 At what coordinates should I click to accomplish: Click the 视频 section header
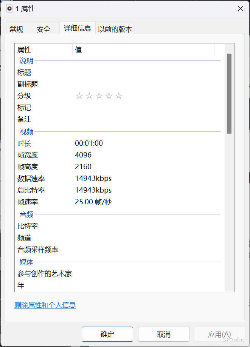(x=26, y=132)
